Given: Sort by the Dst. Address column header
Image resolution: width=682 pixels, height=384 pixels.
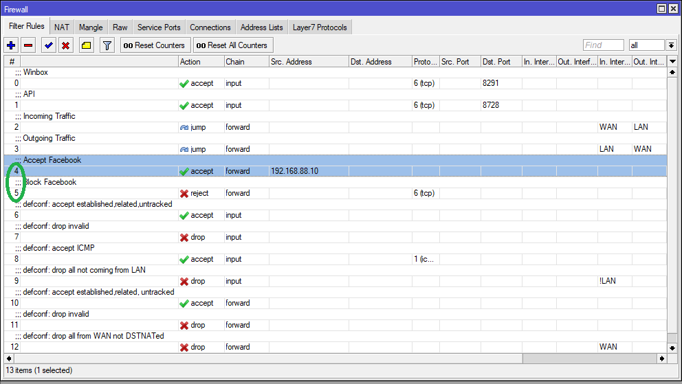Looking at the screenshot, I should pos(380,62).
